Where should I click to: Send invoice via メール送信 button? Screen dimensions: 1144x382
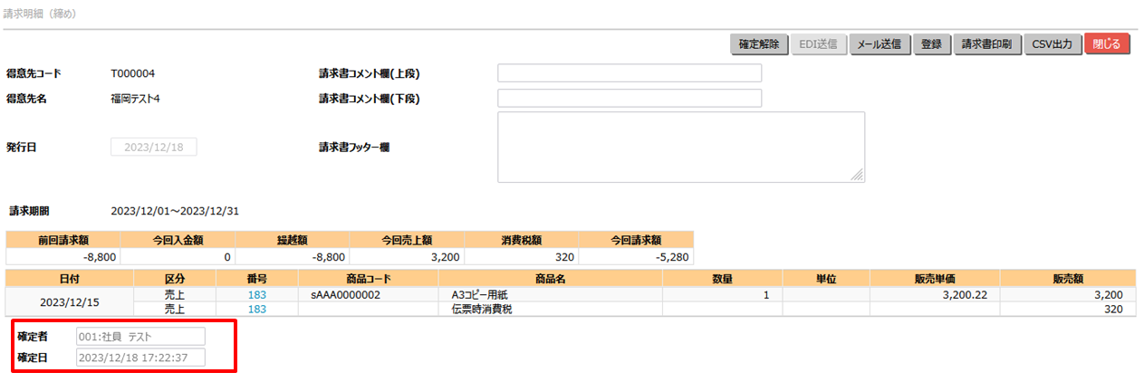pyautogui.click(x=879, y=43)
